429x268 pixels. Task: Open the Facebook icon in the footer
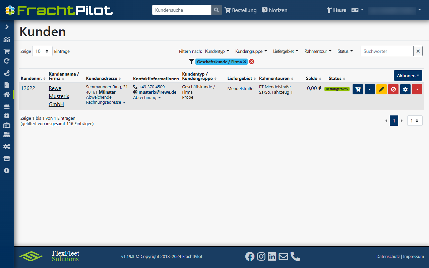pos(250,256)
